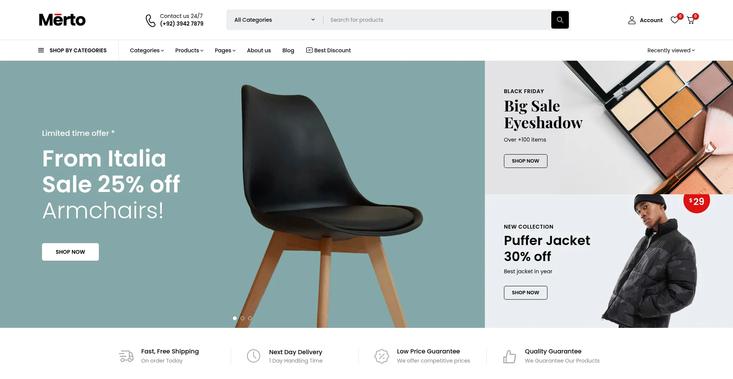Screen dimensions: 733x379
Task: Click the account user icon
Action: (632, 20)
